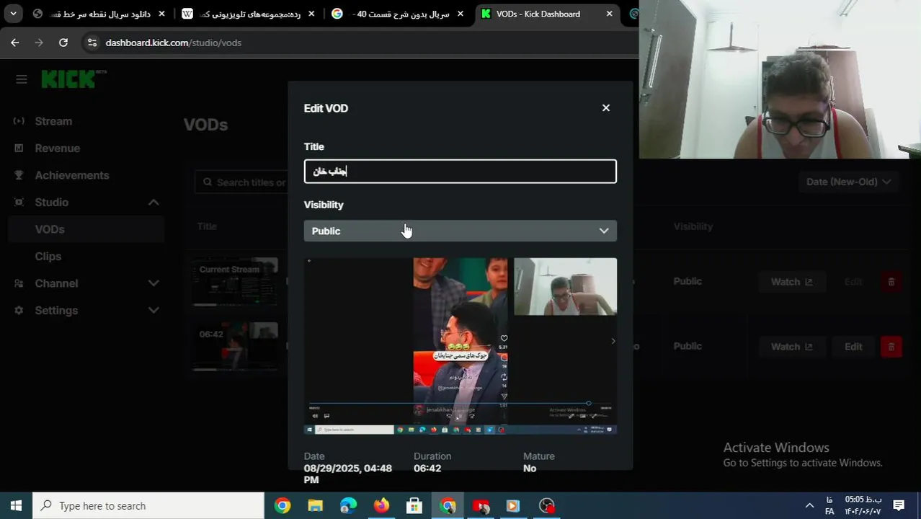921x519 pixels.
Task: Toggle the hamburger sidebar menu
Action: pyautogui.click(x=22, y=79)
